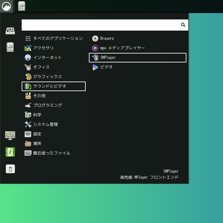
Task: Click the mountain-logo application menu button
Action: [x=6, y=6]
